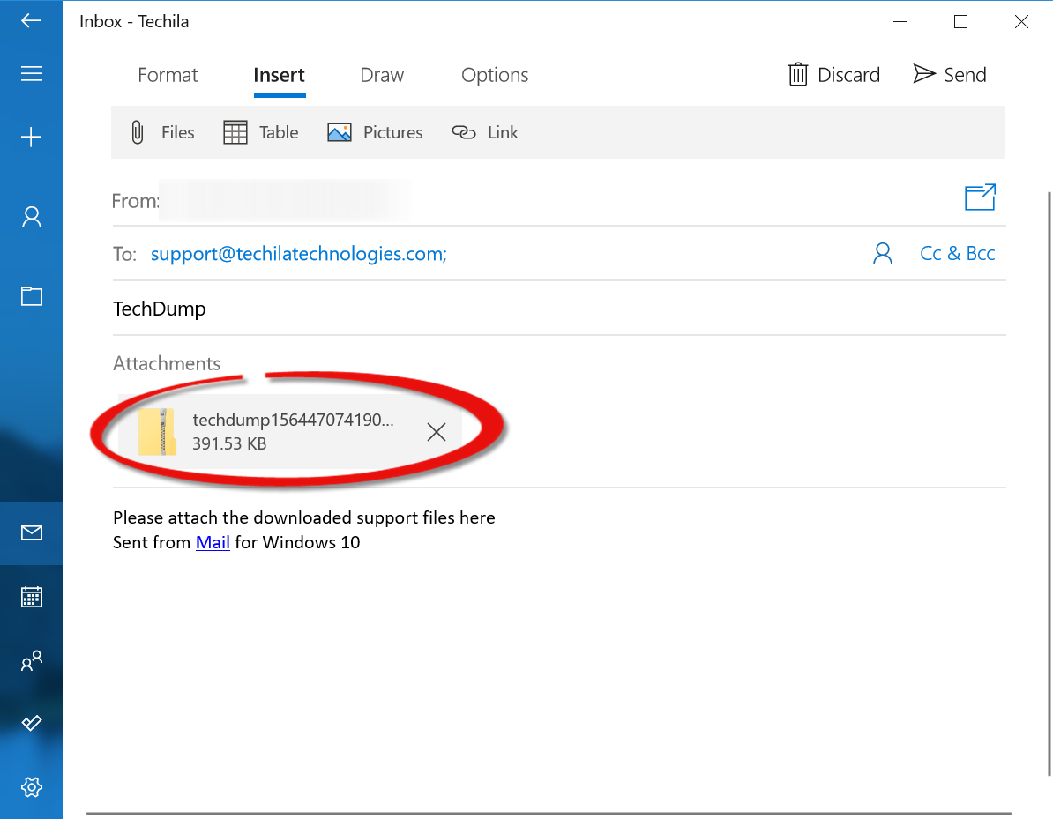
Task: Create new mail with plus icon
Action: pyautogui.click(x=32, y=137)
